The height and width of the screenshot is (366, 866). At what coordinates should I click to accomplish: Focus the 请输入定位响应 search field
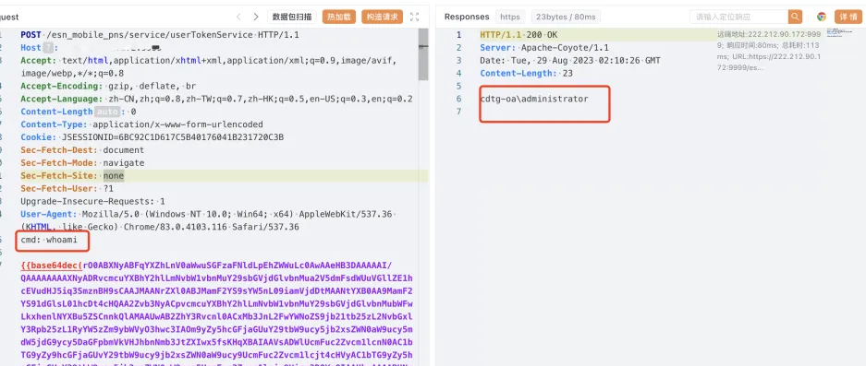click(739, 18)
